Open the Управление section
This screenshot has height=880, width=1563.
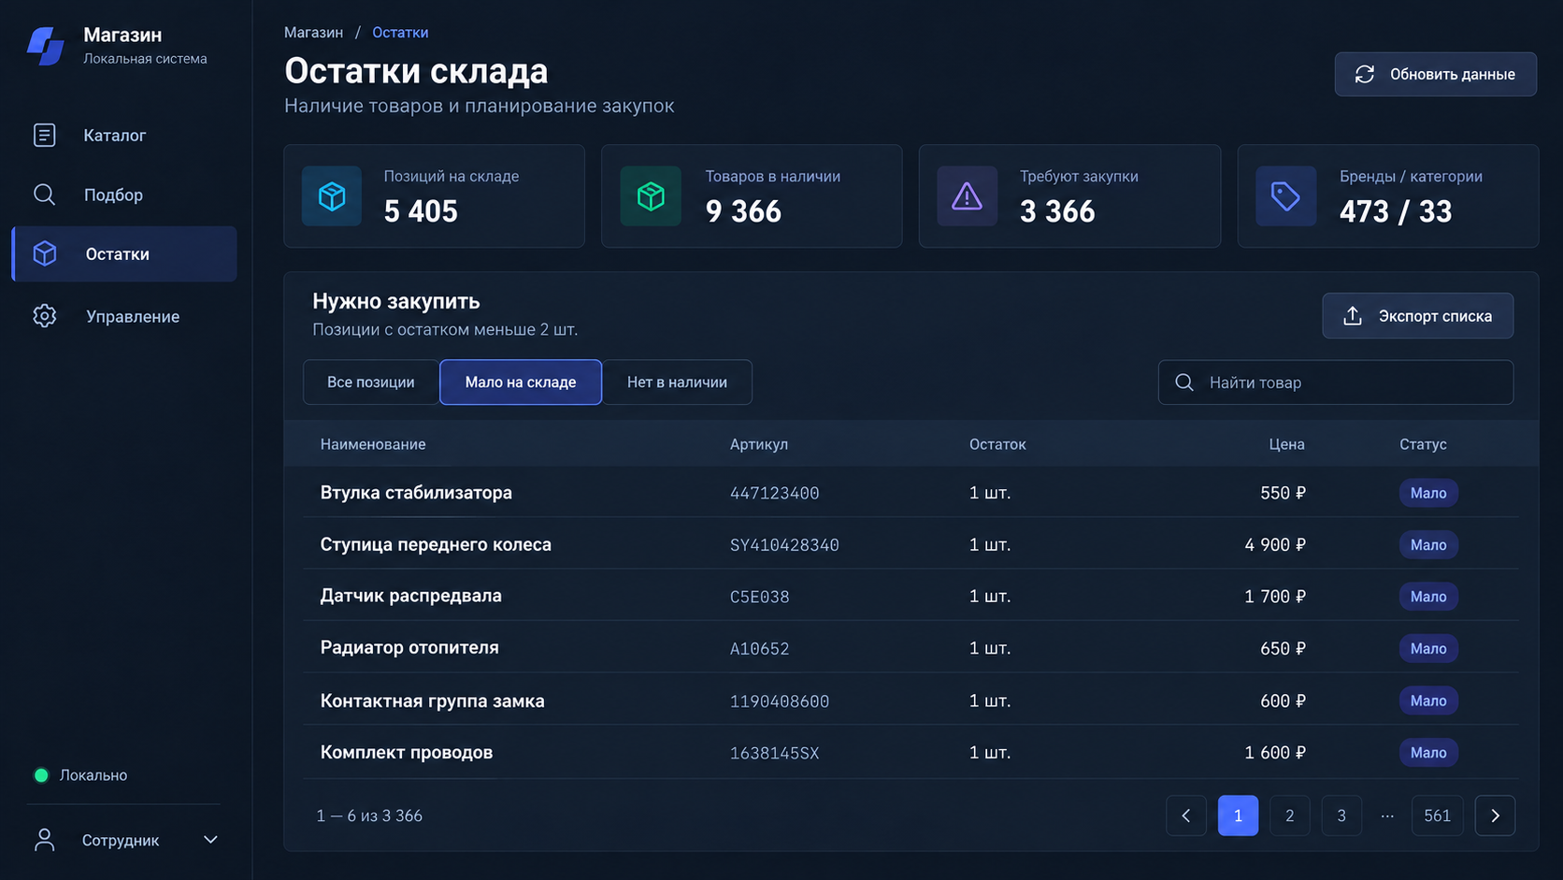123,316
